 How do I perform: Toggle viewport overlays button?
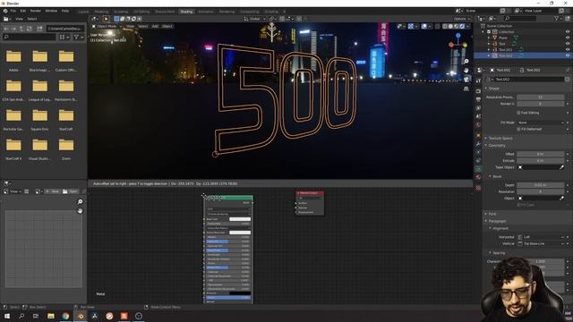(x=424, y=26)
